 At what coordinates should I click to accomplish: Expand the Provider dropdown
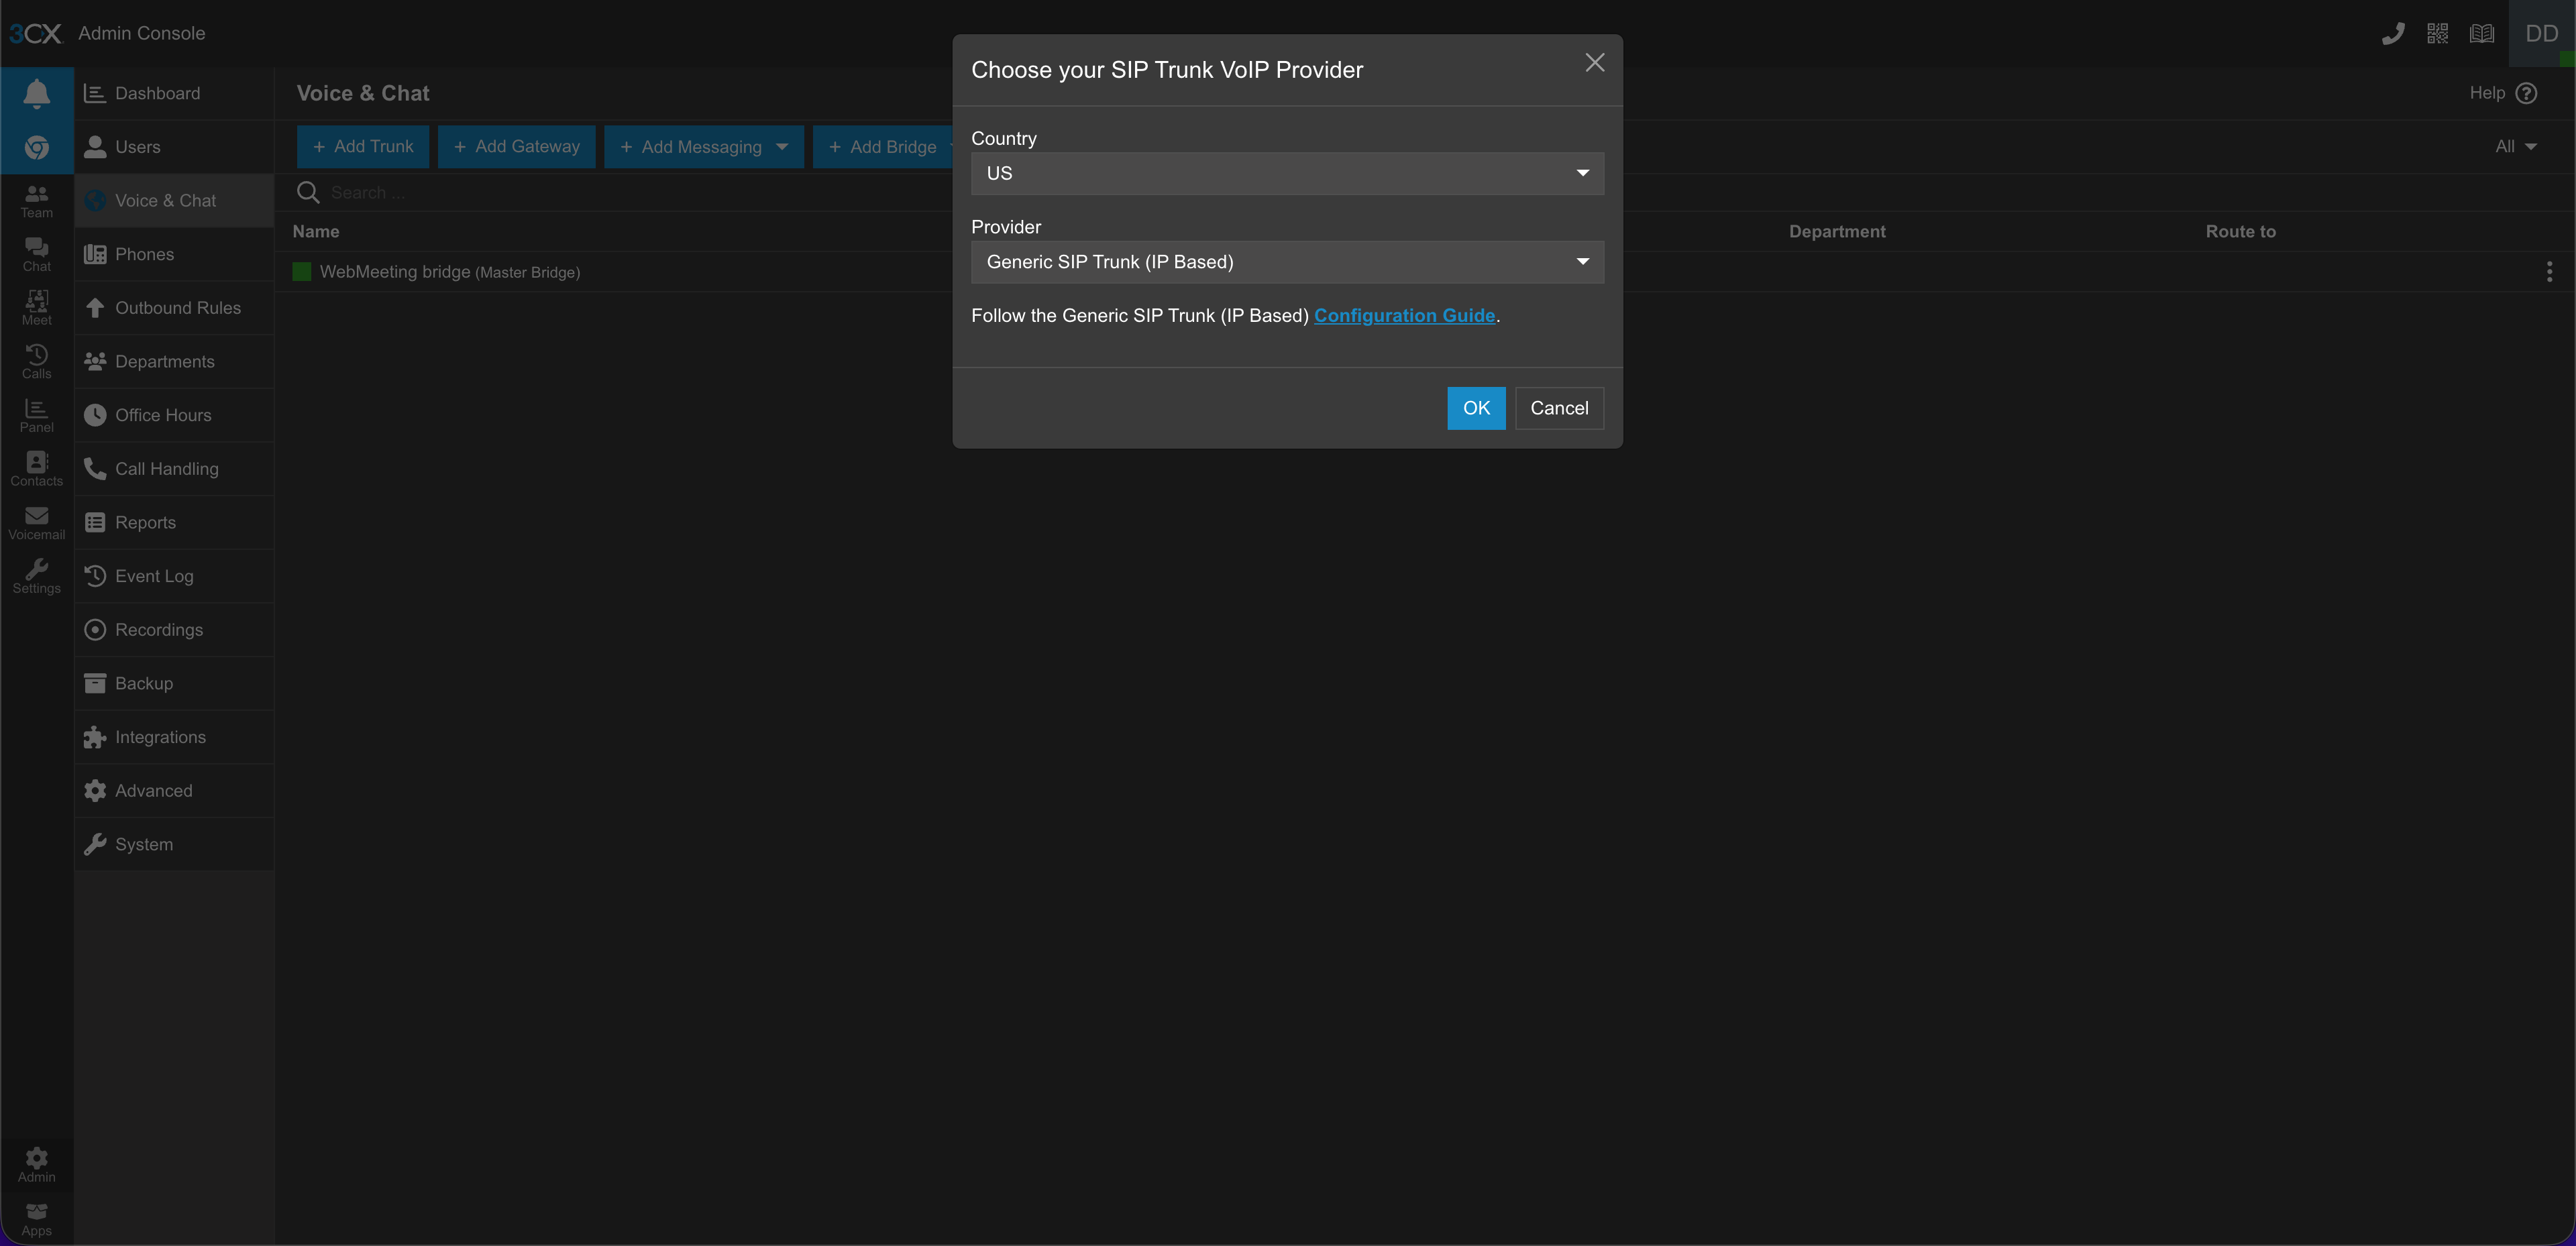tap(1287, 262)
